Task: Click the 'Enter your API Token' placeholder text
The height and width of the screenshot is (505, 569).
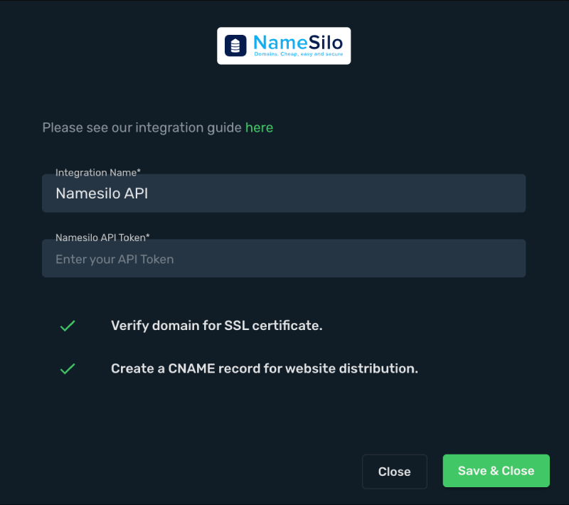Action: [x=115, y=260]
